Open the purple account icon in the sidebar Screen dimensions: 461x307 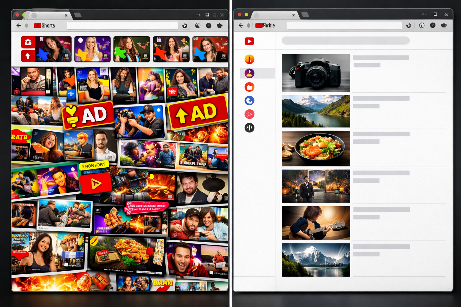click(x=249, y=73)
